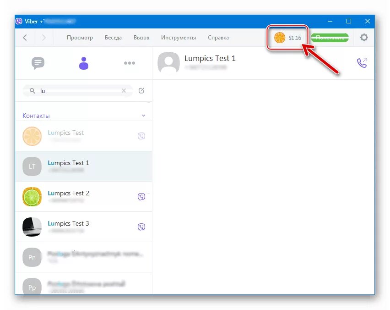The height and width of the screenshot is (310, 390).
Task: Open the More three-dots icon
Action: click(x=130, y=63)
